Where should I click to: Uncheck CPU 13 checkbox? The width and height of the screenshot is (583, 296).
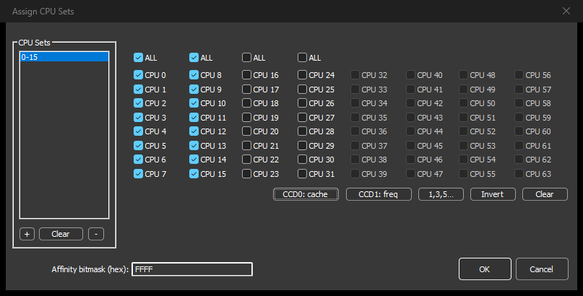tap(194, 146)
